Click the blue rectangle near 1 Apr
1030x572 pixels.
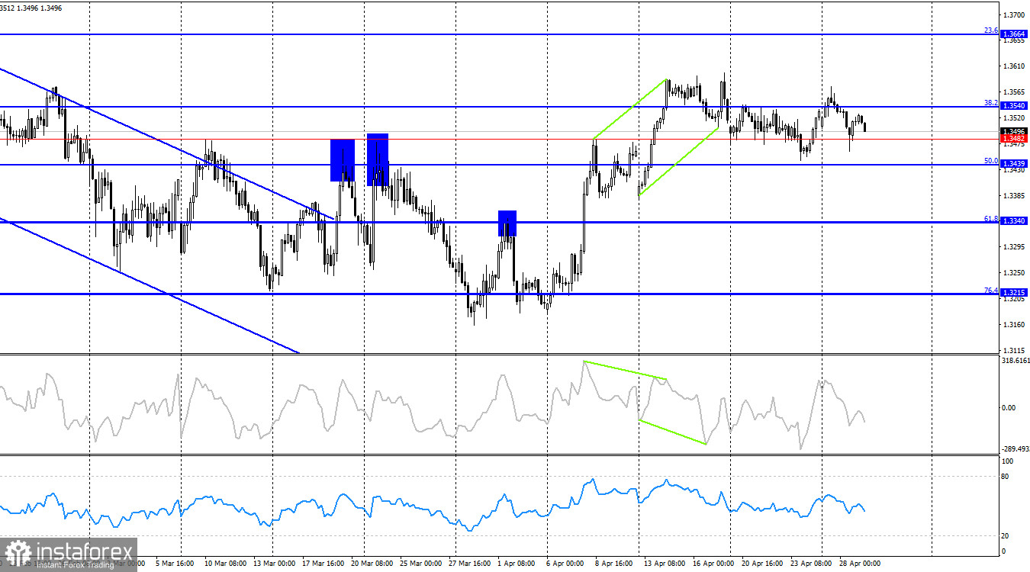tap(507, 225)
